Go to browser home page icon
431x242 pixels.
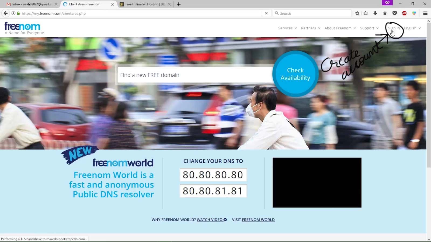[x=385, y=13]
